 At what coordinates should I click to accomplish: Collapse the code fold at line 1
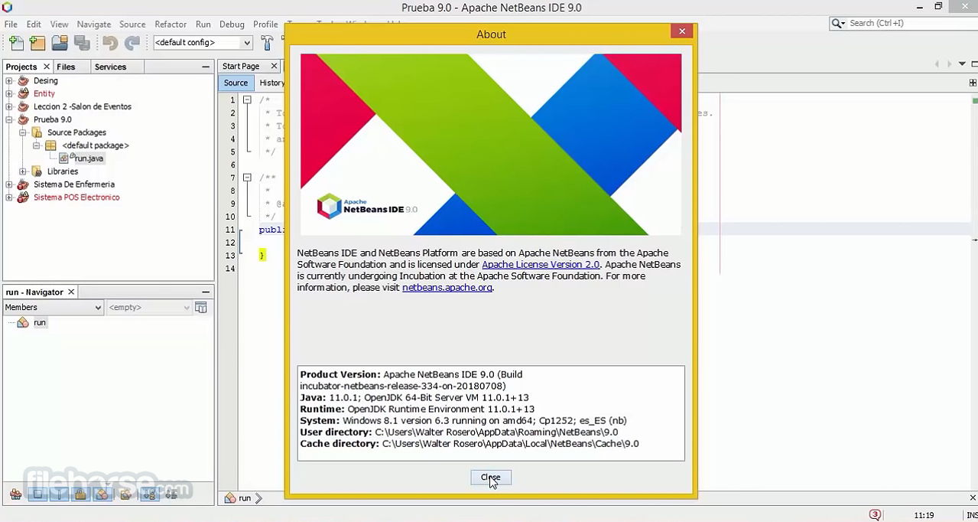(247, 100)
